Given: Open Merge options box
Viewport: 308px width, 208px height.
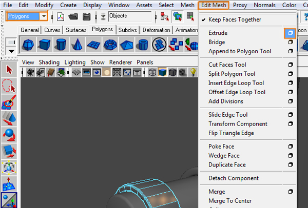Looking at the screenshot, I should (x=291, y=192).
